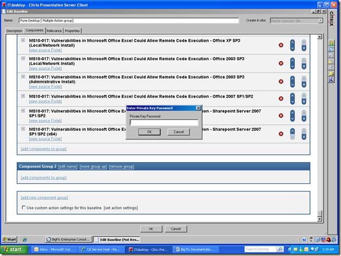341x256 pixels.
Task: Click the components scrollbar up arrow
Action: 319,37
